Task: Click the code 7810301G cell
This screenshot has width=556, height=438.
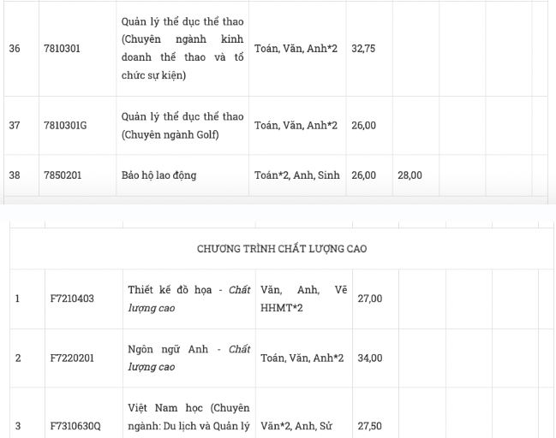Action: point(65,125)
